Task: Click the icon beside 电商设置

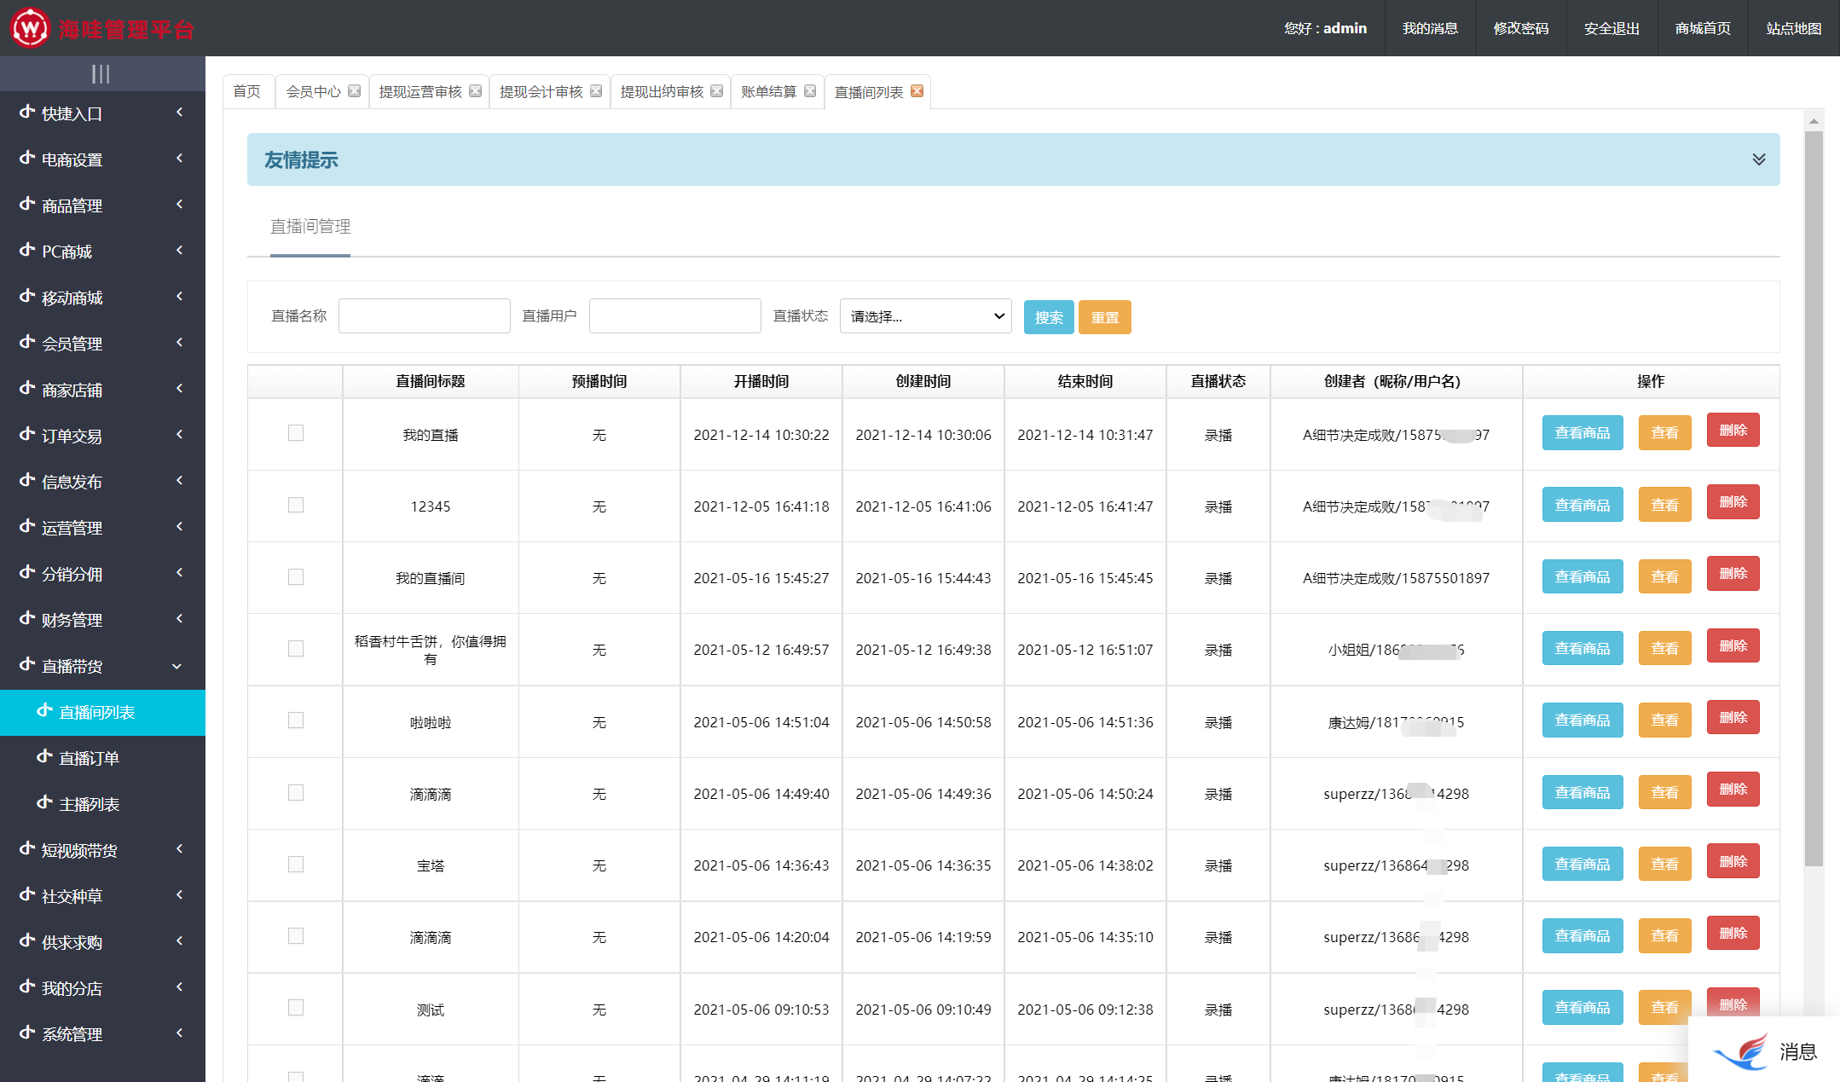Action: click(27, 158)
